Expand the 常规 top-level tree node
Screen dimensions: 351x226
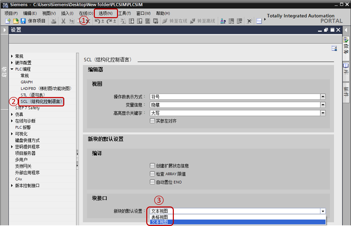[12, 56]
